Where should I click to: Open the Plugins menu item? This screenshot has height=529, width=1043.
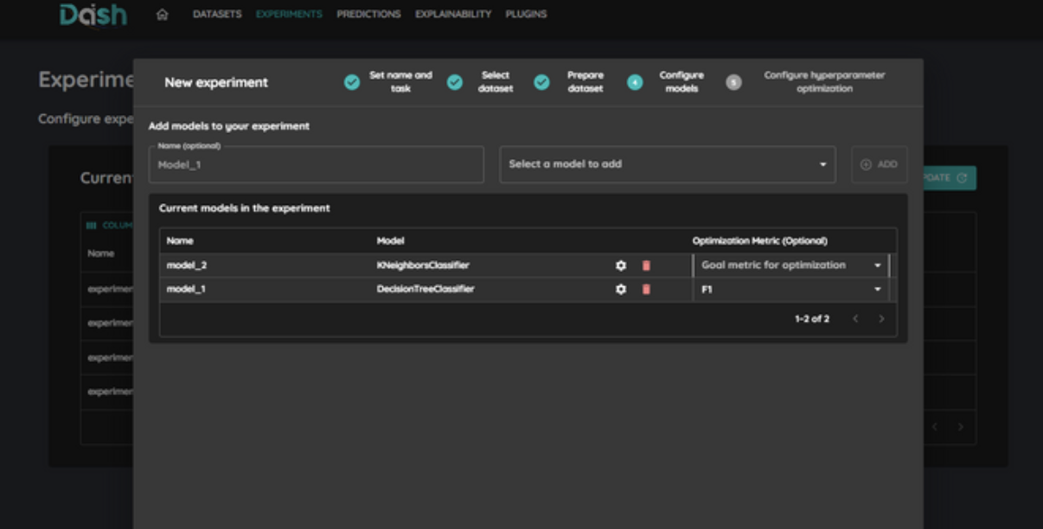526,15
